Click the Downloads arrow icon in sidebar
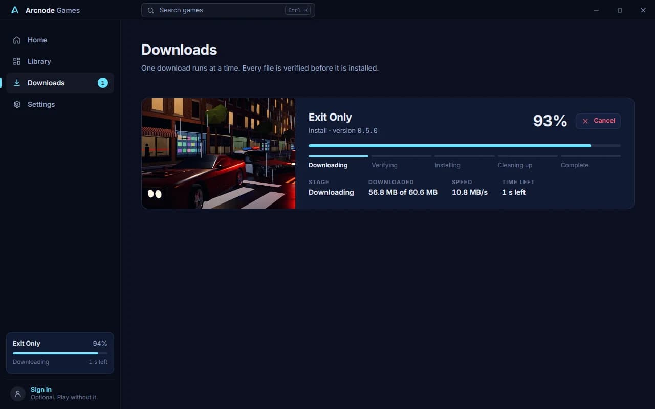Screen dimensions: 655x409 [17, 83]
